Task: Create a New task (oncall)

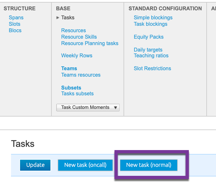Action: click(x=85, y=165)
